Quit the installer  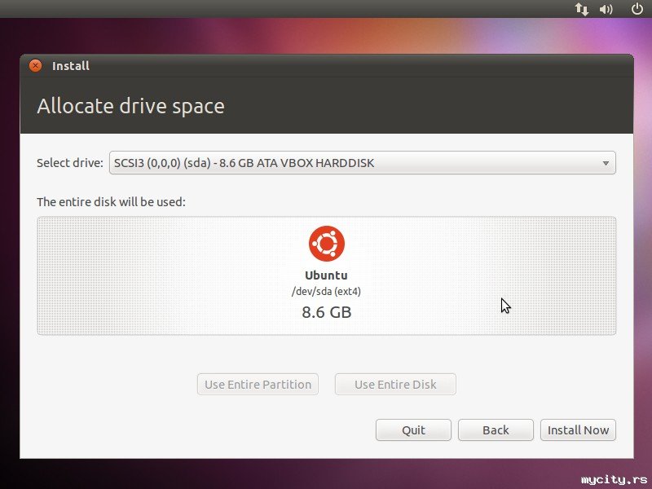pos(413,430)
